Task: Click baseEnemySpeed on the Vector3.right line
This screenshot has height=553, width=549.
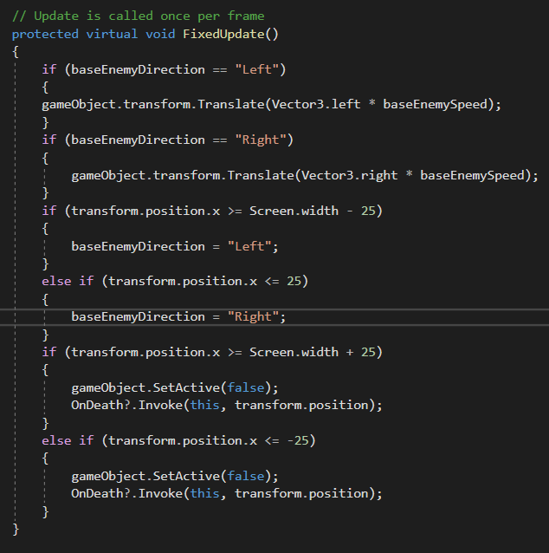Action: coord(478,175)
